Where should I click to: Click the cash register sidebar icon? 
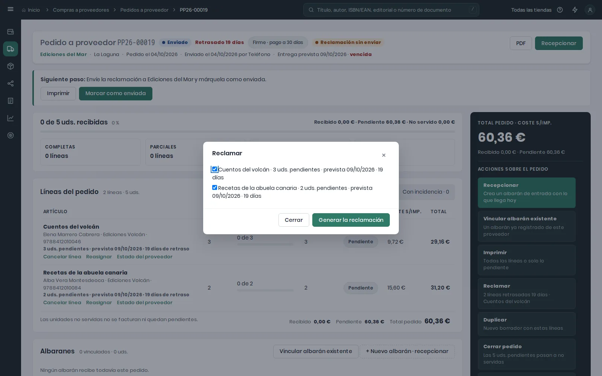click(x=11, y=32)
